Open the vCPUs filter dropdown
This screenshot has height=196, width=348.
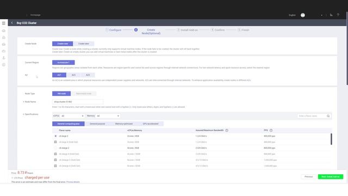(x=72, y=116)
